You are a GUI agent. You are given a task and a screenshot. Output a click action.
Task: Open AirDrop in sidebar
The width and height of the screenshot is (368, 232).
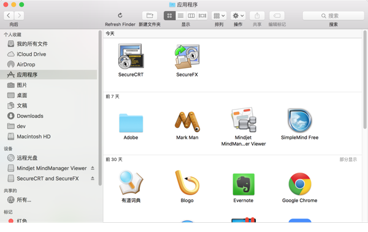pyautogui.click(x=48, y=64)
